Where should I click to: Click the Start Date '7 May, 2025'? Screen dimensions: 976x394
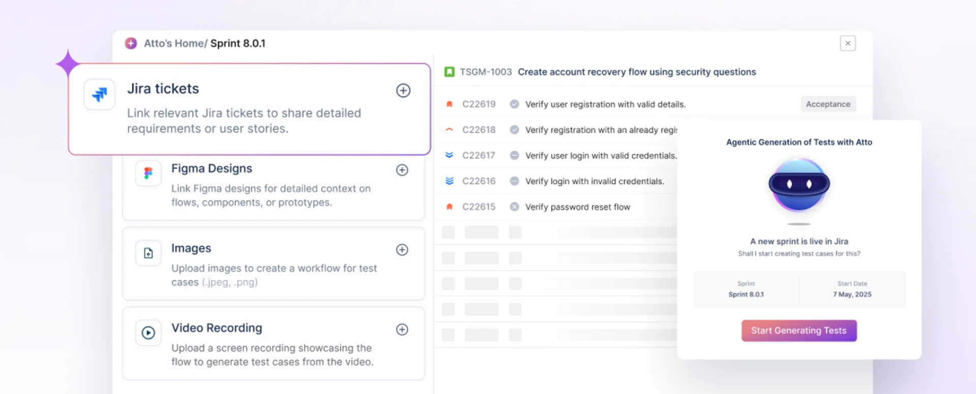pyautogui.click(x=852, y=295)
